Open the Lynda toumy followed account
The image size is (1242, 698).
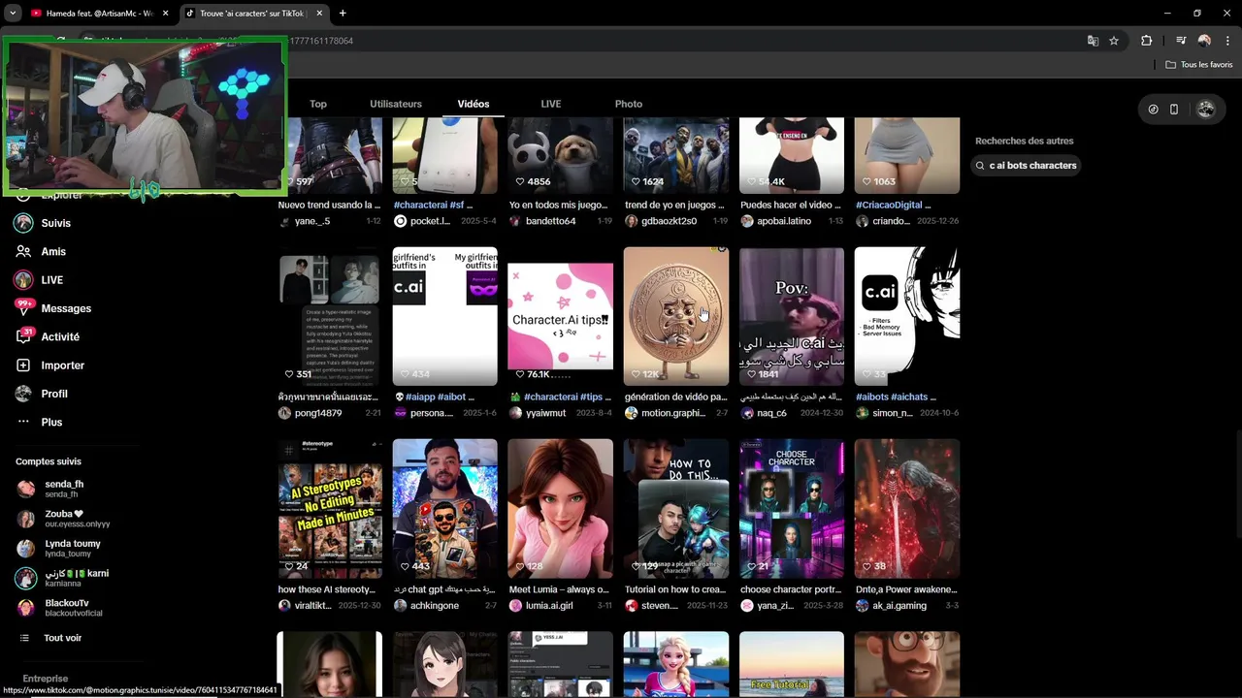tap(58, 548)
